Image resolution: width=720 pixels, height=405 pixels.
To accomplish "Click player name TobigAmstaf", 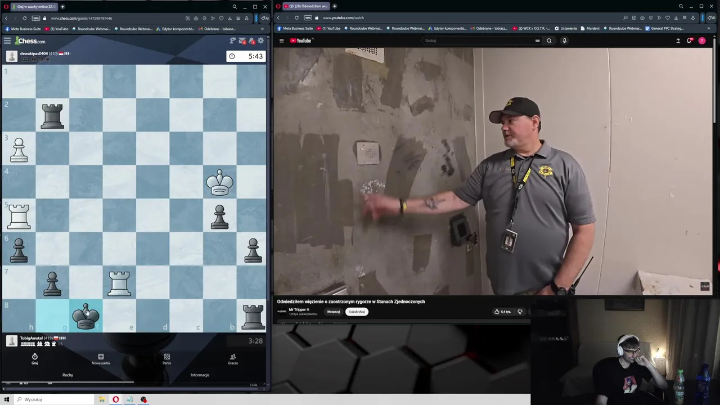I will point(31,338).
